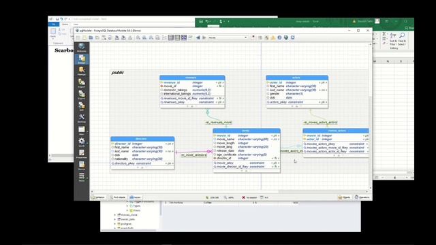Select the revenues table header
The image size is (436, 245).
click(x=192, y=78)
